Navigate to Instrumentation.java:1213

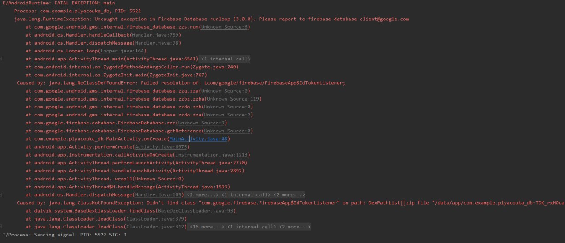211,155
